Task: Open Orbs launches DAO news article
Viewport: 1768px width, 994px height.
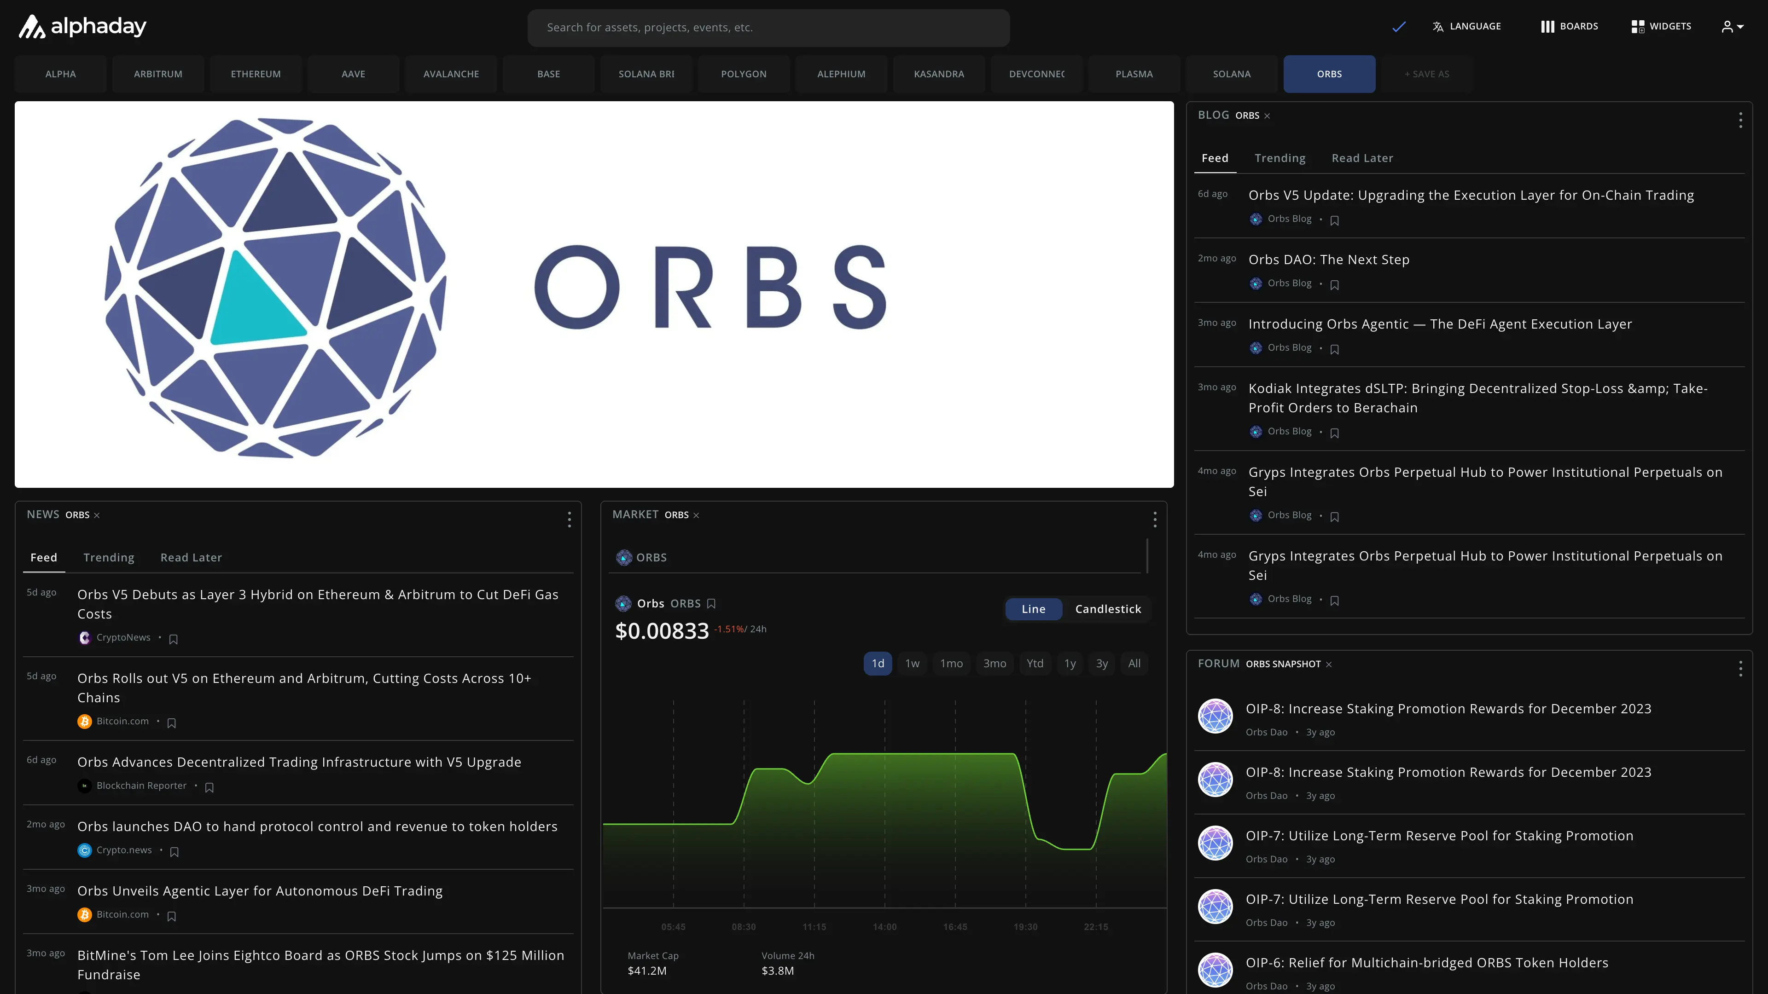Action: point(317,826)
